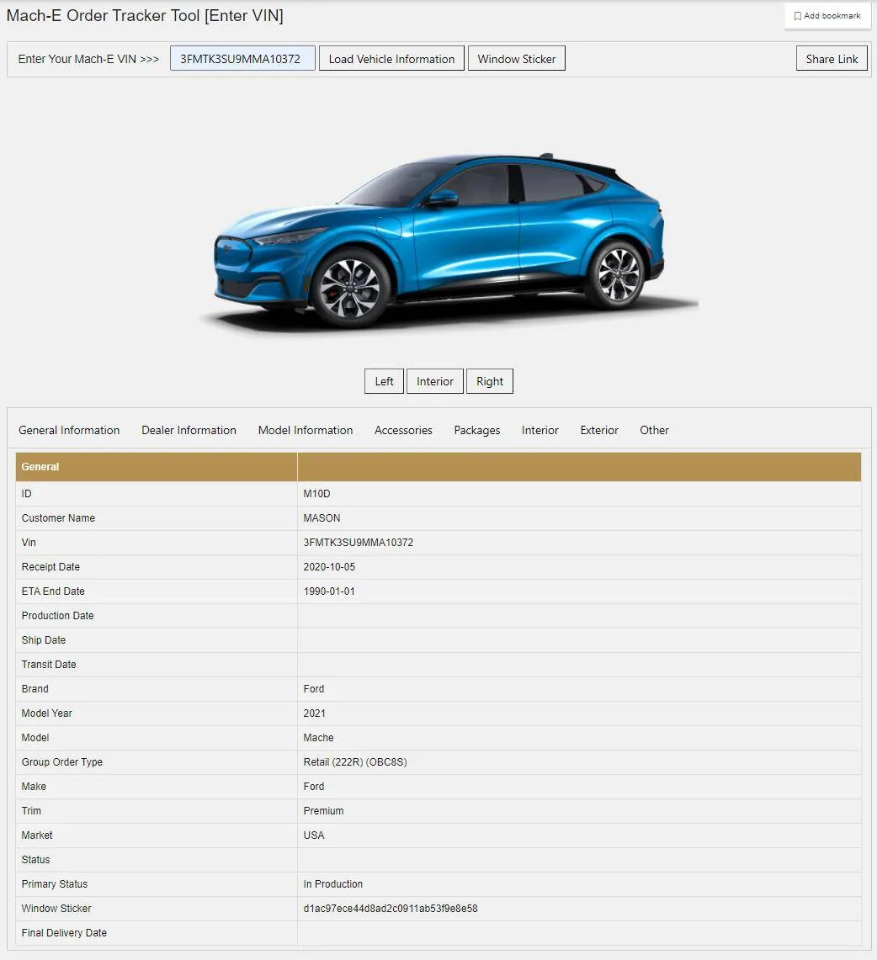Click the Brand value Ford
The image size is (877, 960).
(314, 689)
